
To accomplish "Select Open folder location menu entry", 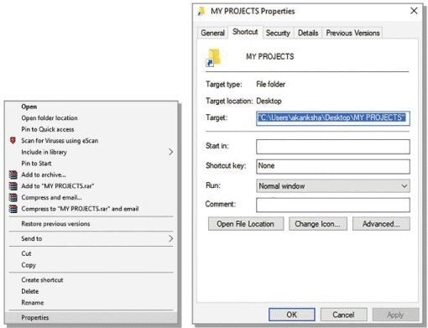I will click(x=91, y=118).
